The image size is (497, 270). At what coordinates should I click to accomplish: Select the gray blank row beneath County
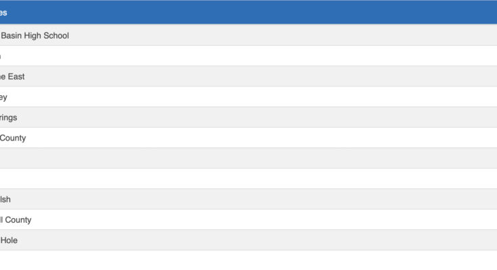coord(248,159)
